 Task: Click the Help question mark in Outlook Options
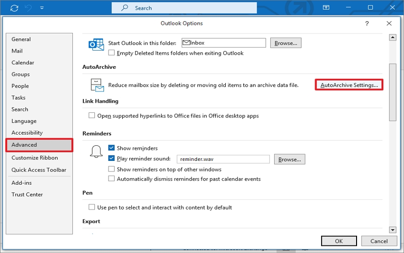click(367, 23)
